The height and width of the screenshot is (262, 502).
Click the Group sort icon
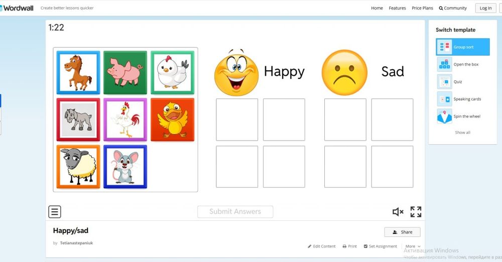pyautogui.click(x=444, y=47)
